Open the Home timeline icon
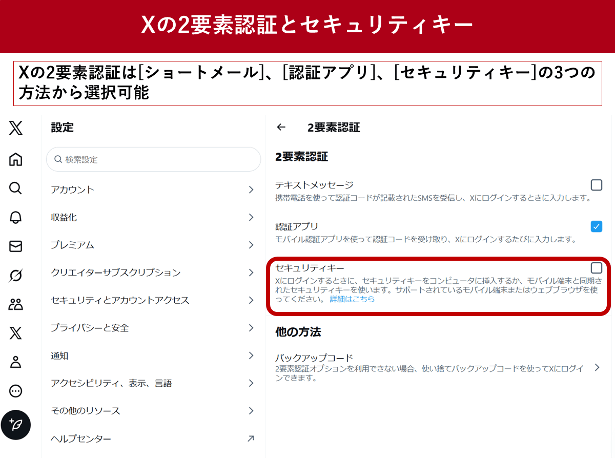The image size is (615, 461). coord(15,159)
